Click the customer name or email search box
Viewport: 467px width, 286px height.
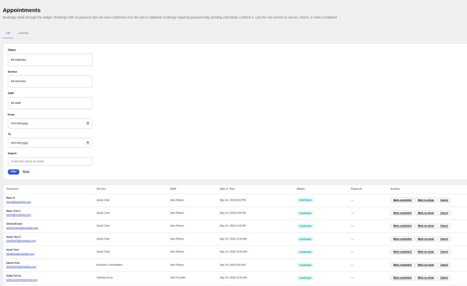click(x=50, y=161)
